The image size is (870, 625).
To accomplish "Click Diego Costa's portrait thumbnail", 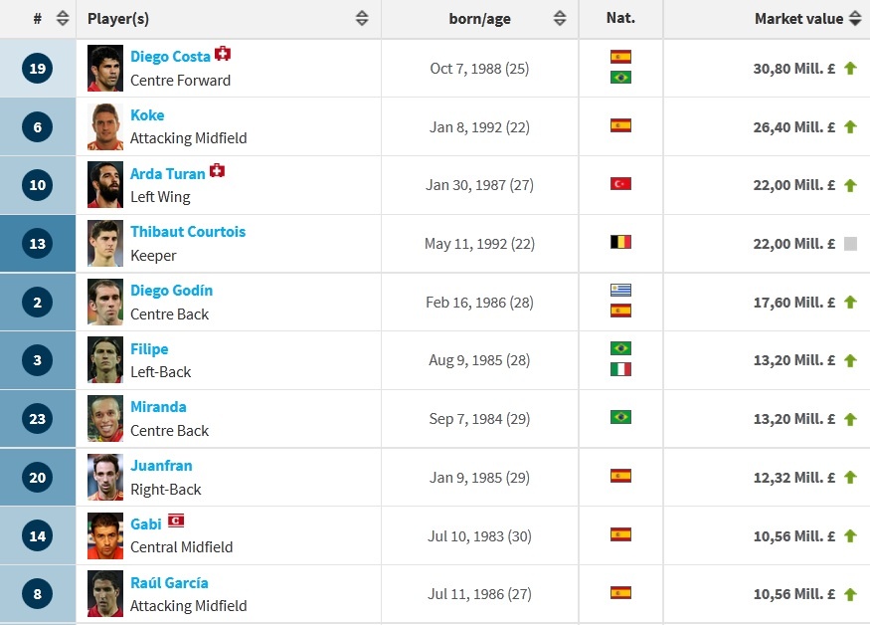I will click(105, 69).
